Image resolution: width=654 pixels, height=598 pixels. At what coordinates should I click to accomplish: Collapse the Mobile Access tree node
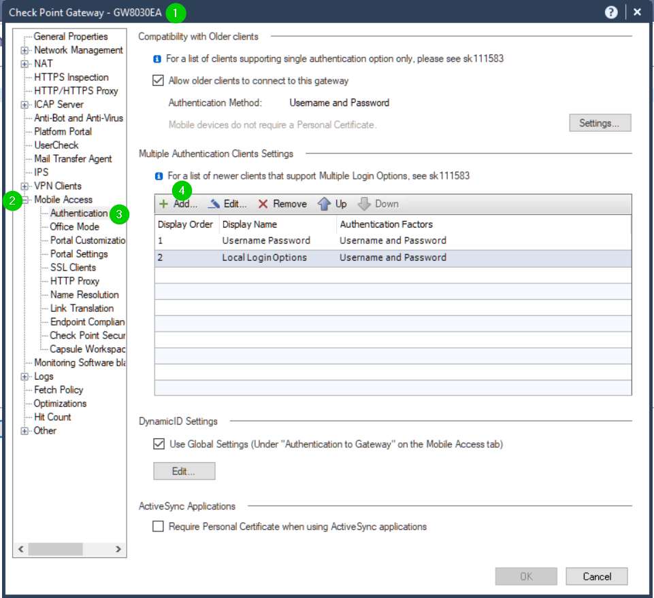[x=25, y=200]
